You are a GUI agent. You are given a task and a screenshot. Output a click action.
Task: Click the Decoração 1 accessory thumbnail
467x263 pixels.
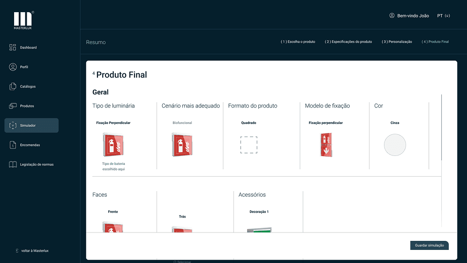point(259,230)
